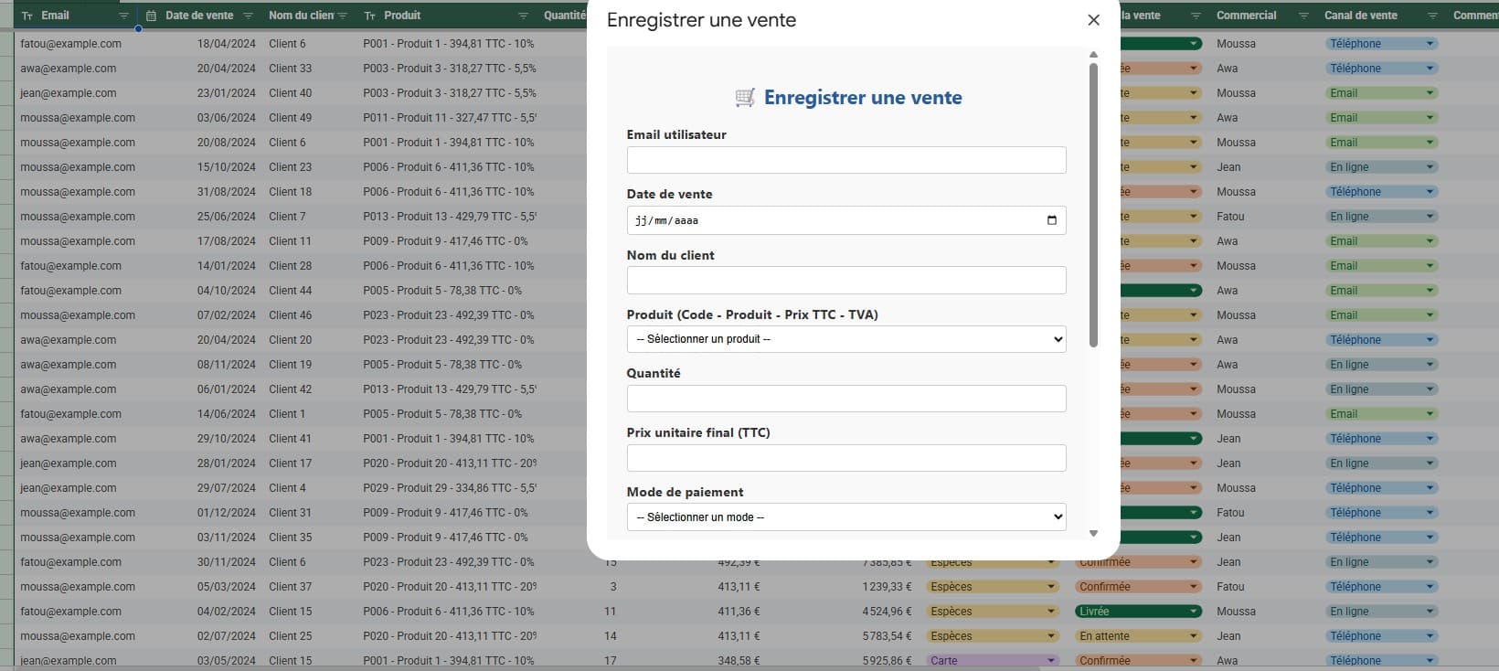Click the dialog scrollbar down arrow
1499x671 pixels.
tap(1093, 533)
